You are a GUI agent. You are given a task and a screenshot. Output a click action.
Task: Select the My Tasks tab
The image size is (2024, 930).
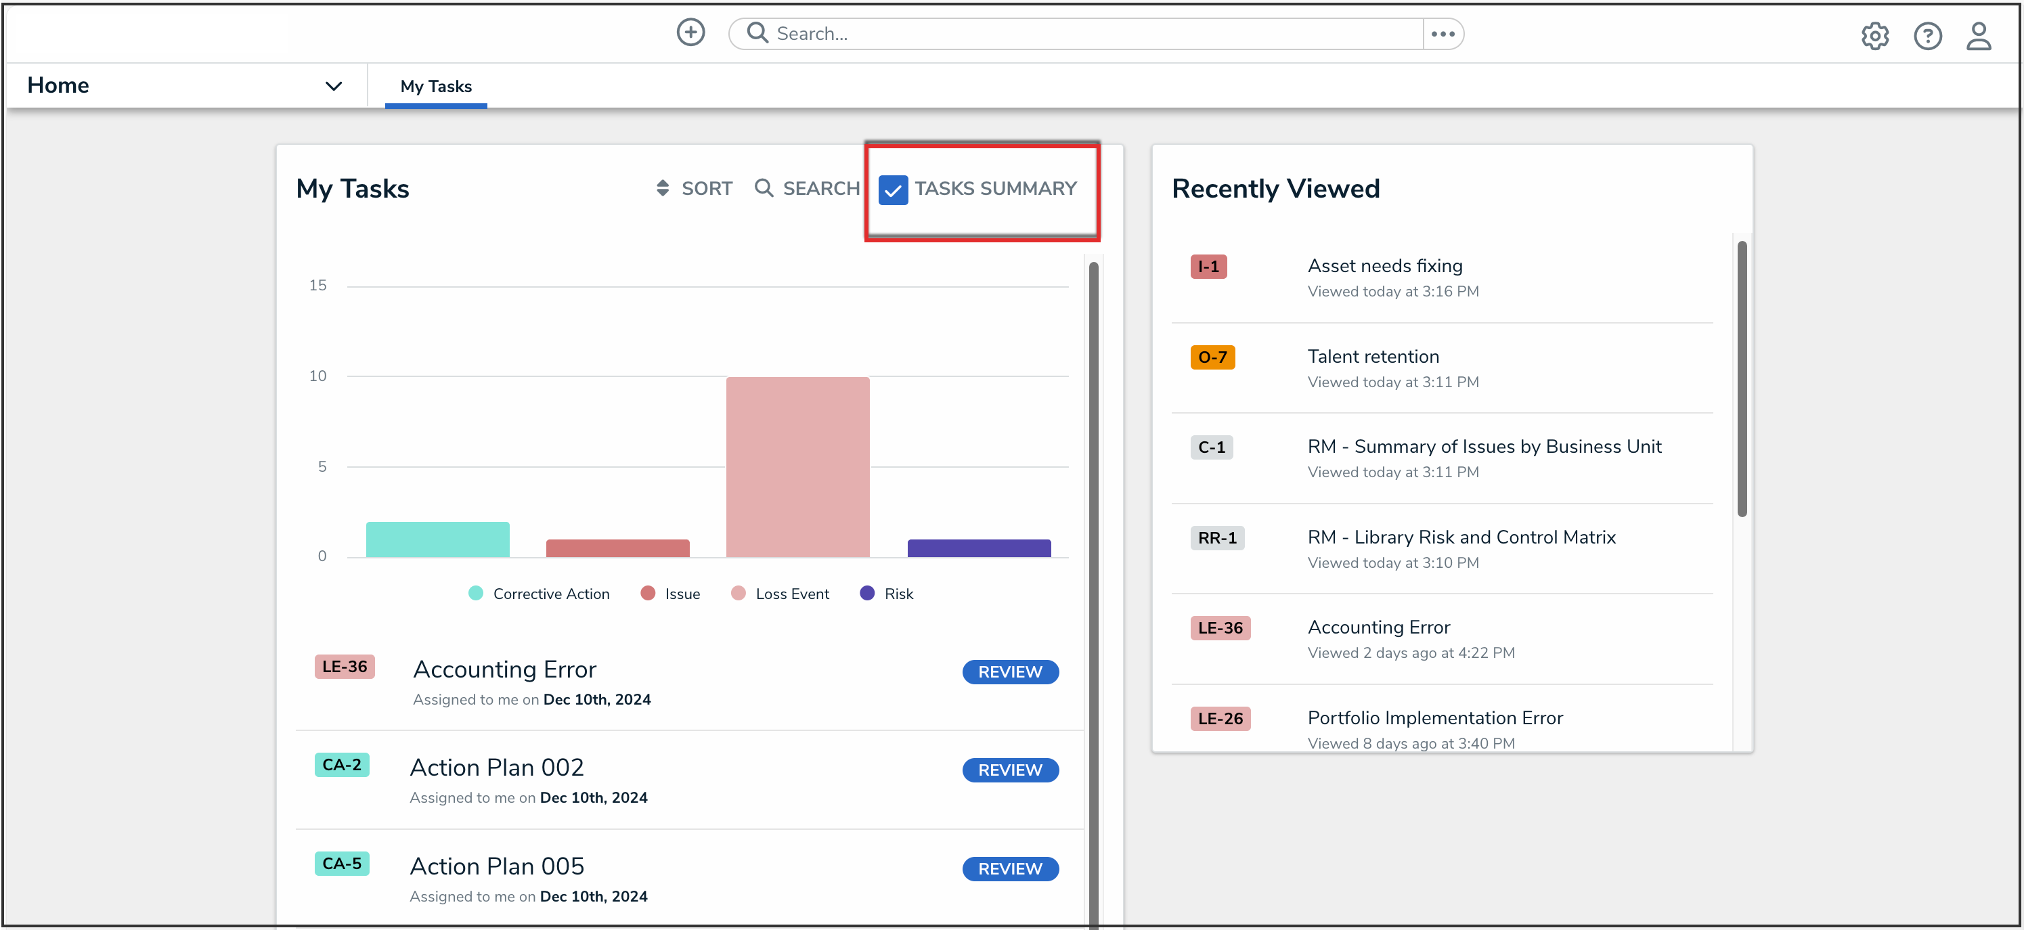436,87
